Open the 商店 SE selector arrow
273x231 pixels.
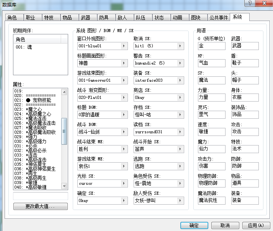tap(180, 98)
